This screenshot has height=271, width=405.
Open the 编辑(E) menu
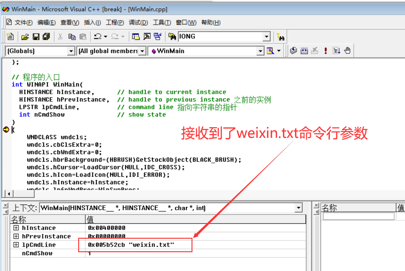click(x=46, y=23)
